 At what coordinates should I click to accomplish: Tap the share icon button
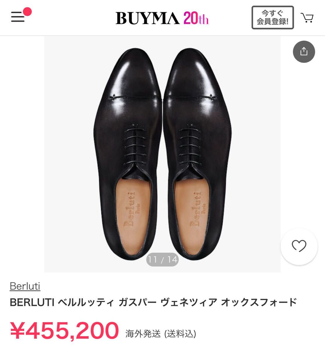304,52
